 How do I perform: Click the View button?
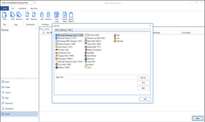coord(198,118)
